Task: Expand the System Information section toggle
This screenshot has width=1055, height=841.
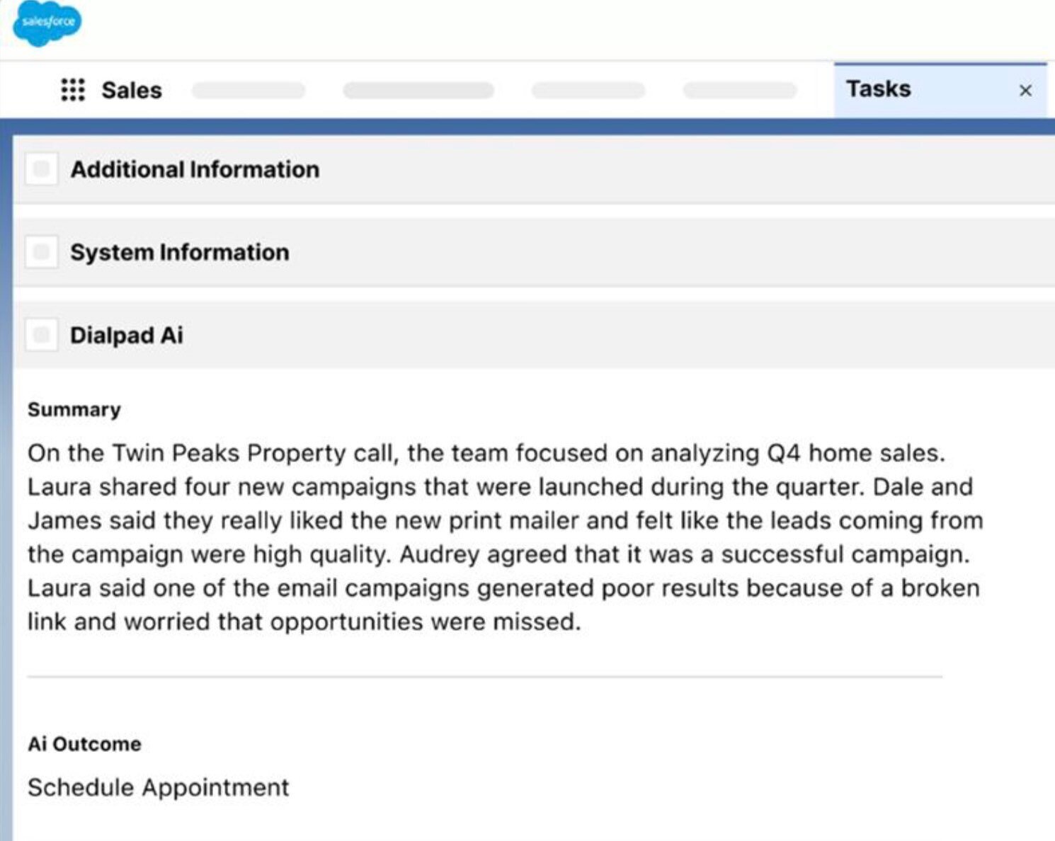Action: pos(41,252)
